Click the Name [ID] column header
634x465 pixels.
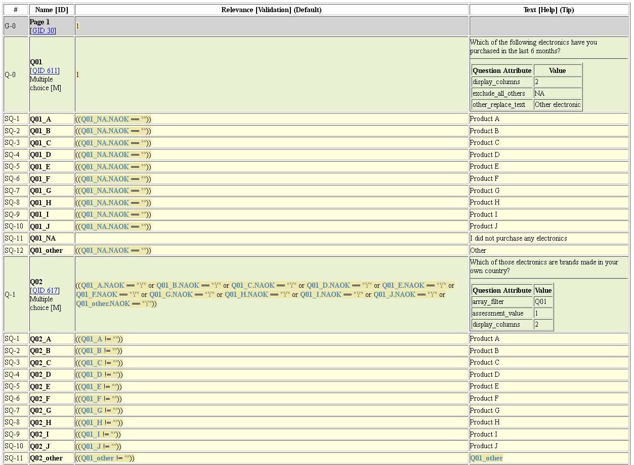point(52,10)
